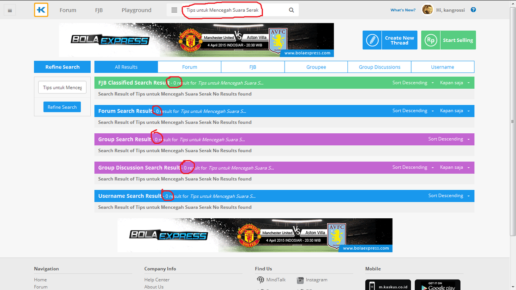Viewport: 516px width, 290px height.
Task: Open the FJB top navigation item
Action: (99, 10)
